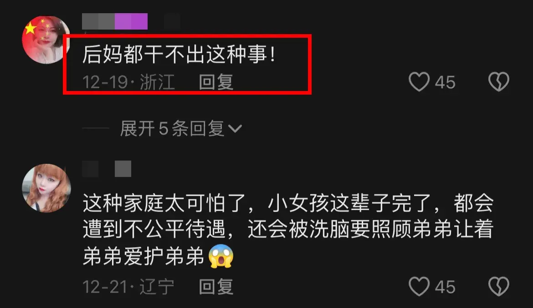Viewport: 533px width, 308px height.
Task: Tap broken-heart dislike on the 浙江 comment
Action: (x=499, y=82)
